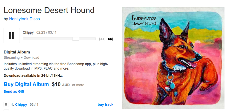Click the Lonesome Desert Hound album heading
The height and width of the screenshot is (111, 228).
pos(49,10)
